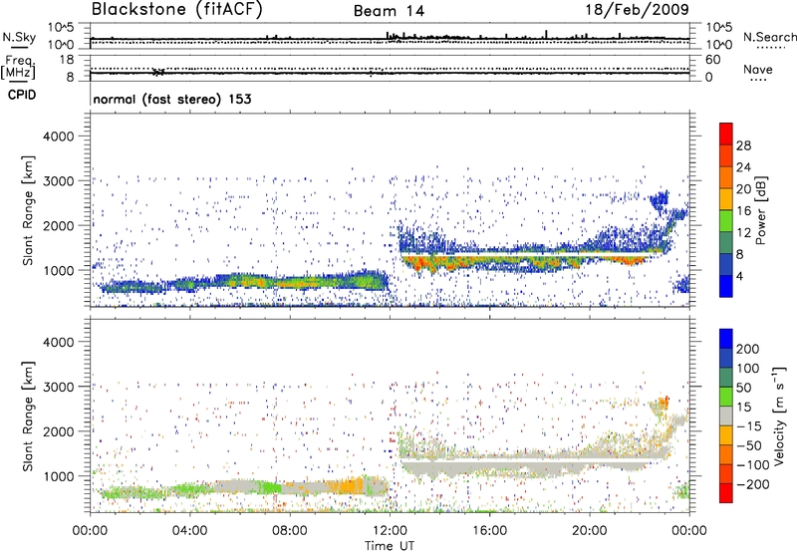The width and height of the screenshot is (797, 552).
Task: Select the "18" frequency axis tick
Action: coord(67,60)
